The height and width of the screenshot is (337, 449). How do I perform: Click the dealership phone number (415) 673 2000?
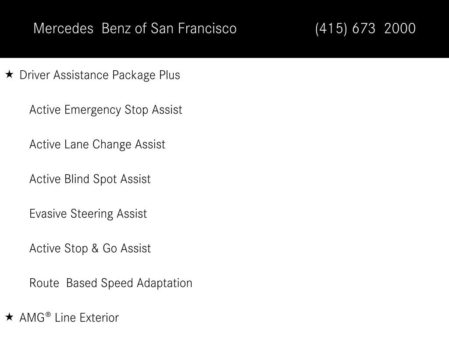coord(365,29)
